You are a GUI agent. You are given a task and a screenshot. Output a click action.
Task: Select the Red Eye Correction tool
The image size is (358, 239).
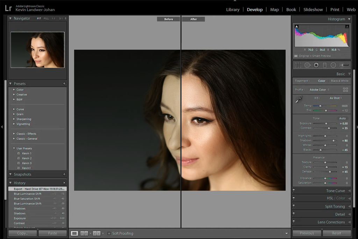316,65
